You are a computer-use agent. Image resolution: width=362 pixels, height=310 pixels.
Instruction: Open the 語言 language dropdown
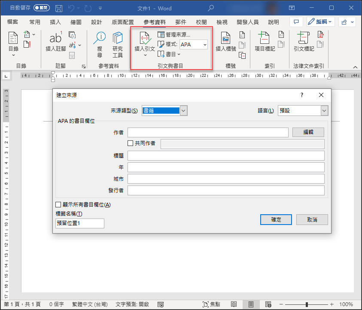click(324, 111)
